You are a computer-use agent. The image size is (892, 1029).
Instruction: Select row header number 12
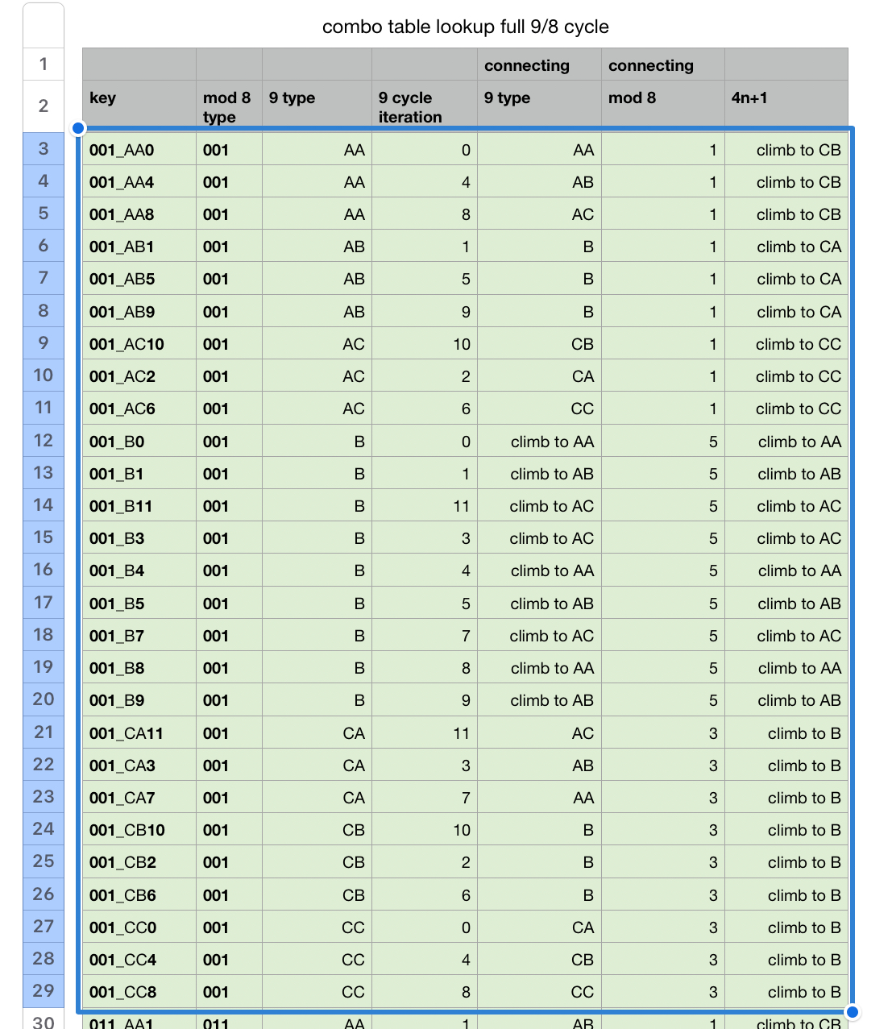[44, 441]
